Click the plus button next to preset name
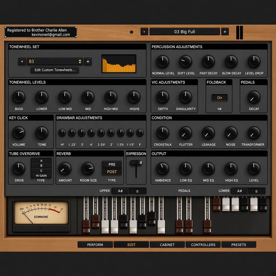This screenshot has height=276, width=276. click(225, 32)
